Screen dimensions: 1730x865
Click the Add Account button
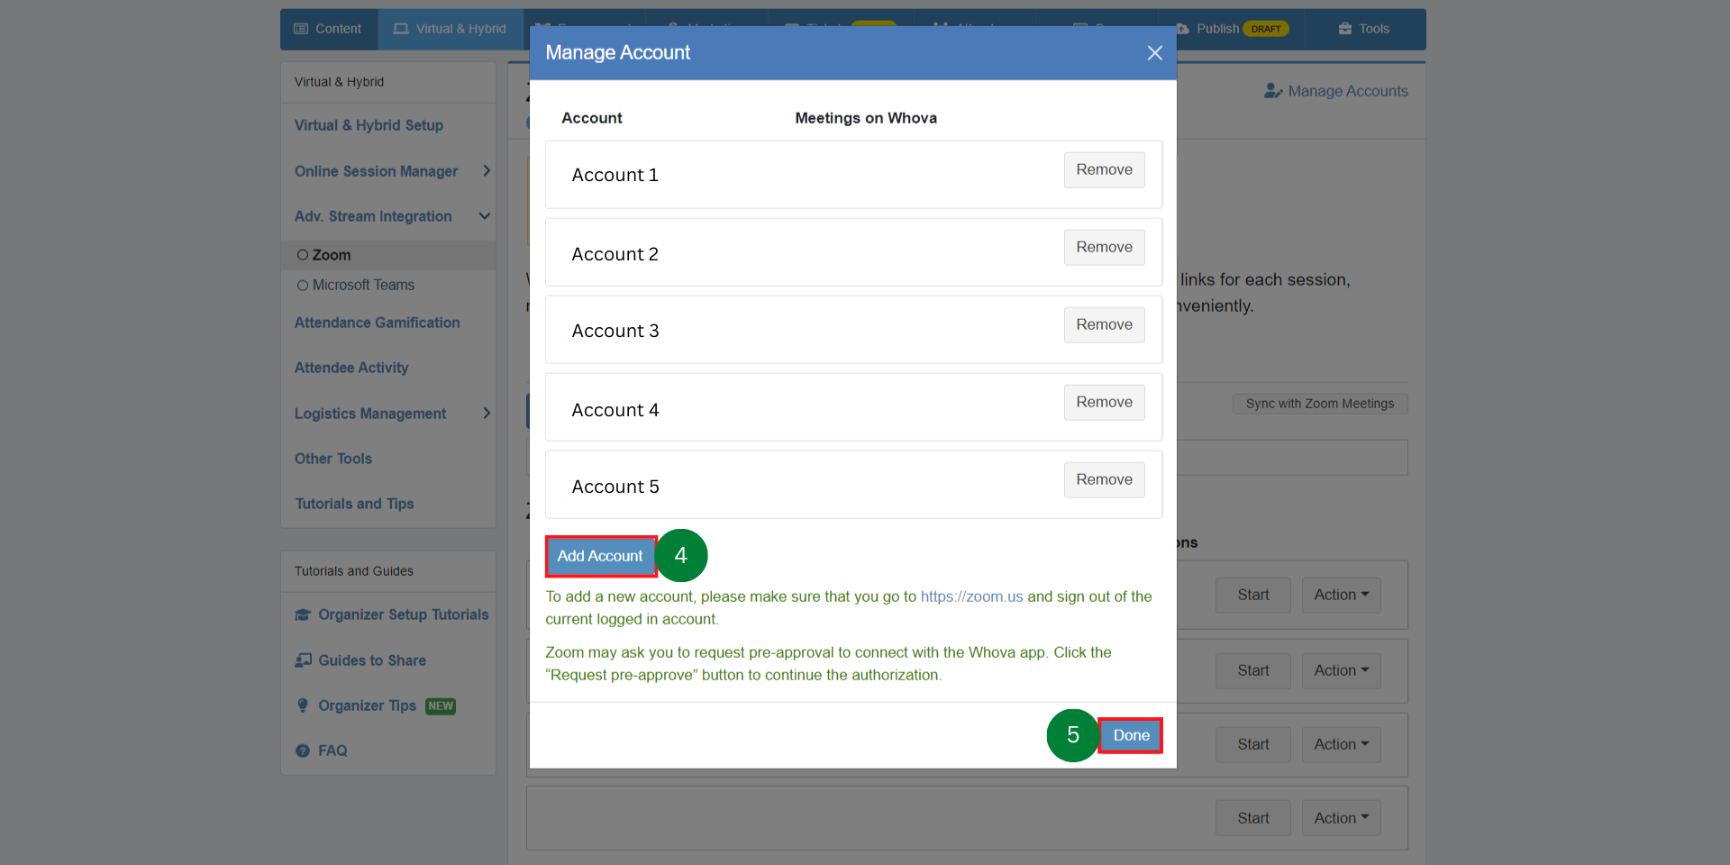(x=600, y=556)
